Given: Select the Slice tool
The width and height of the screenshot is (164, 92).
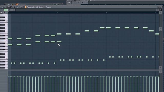Looking at the screenshot, I should click(x=17, y=7).
